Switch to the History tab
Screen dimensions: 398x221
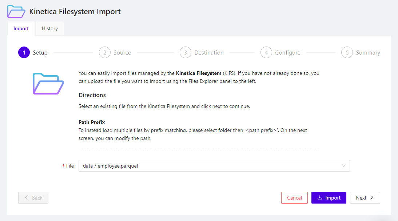coord(50,28)
